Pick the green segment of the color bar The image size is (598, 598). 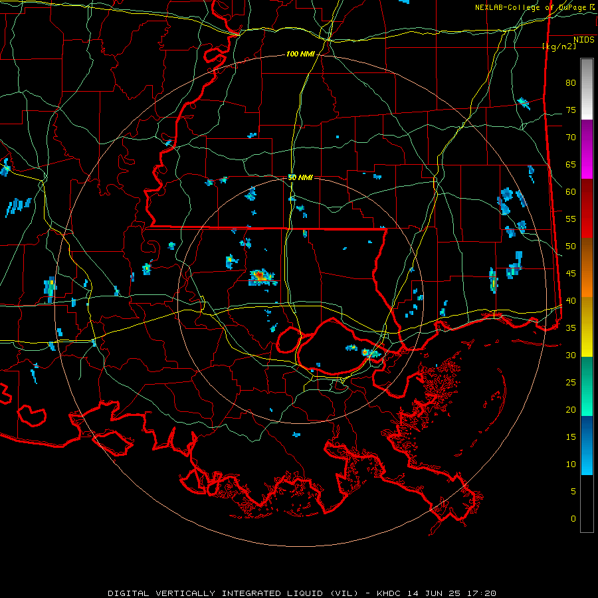point(587,386)
